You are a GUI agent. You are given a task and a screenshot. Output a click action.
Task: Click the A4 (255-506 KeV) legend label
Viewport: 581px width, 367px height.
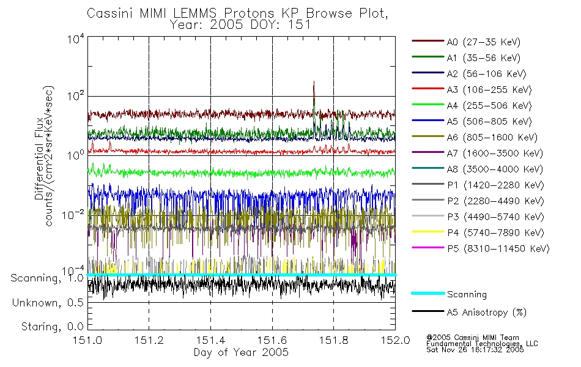[489, 106]
